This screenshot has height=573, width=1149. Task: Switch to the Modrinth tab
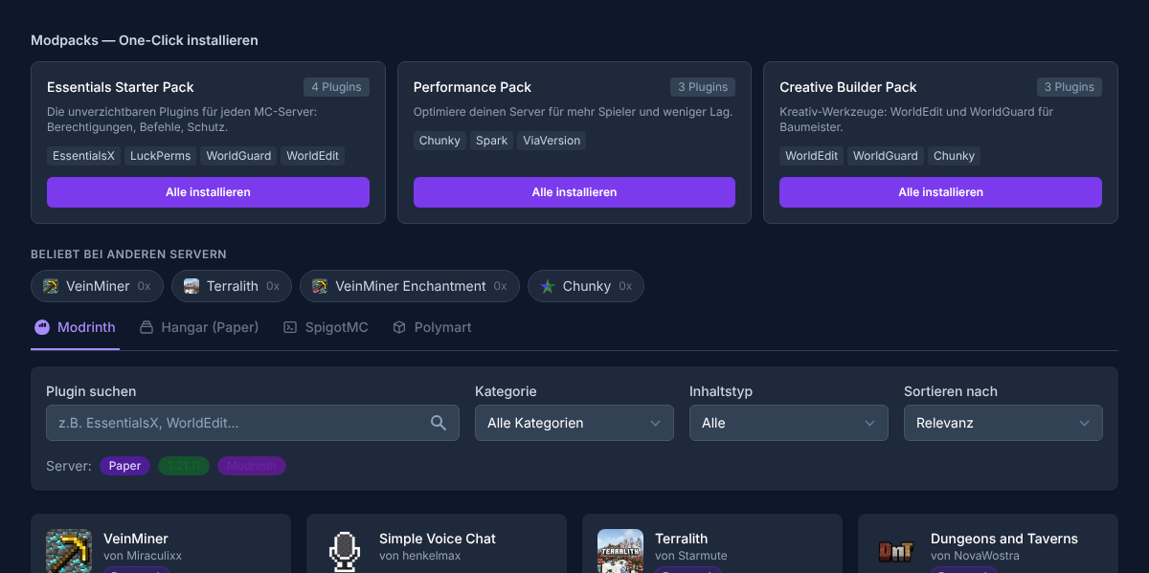pos(75,327)
